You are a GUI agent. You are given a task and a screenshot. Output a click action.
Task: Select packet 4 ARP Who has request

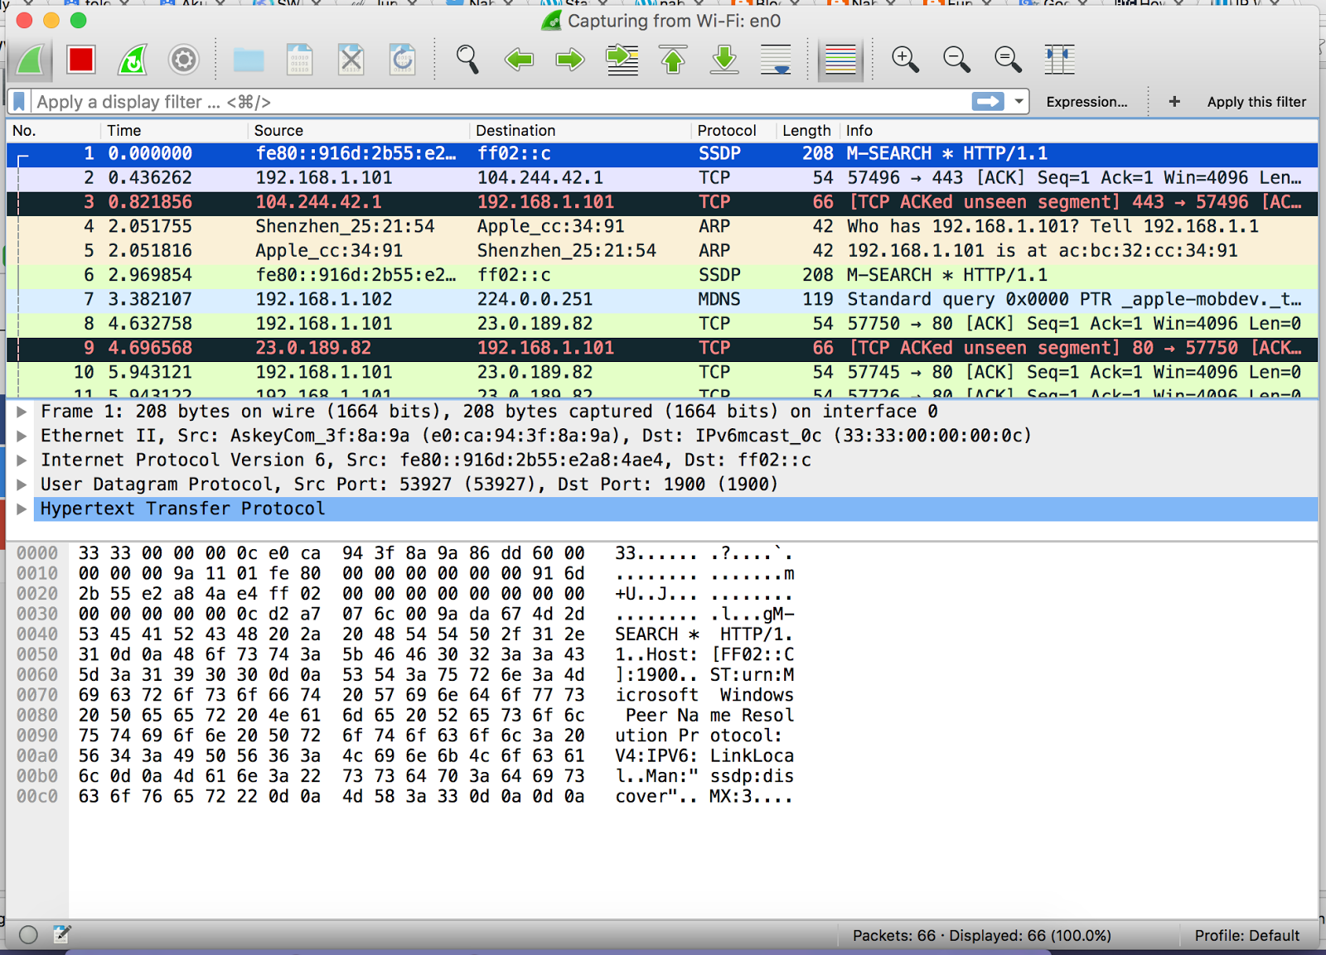(662, 227)
